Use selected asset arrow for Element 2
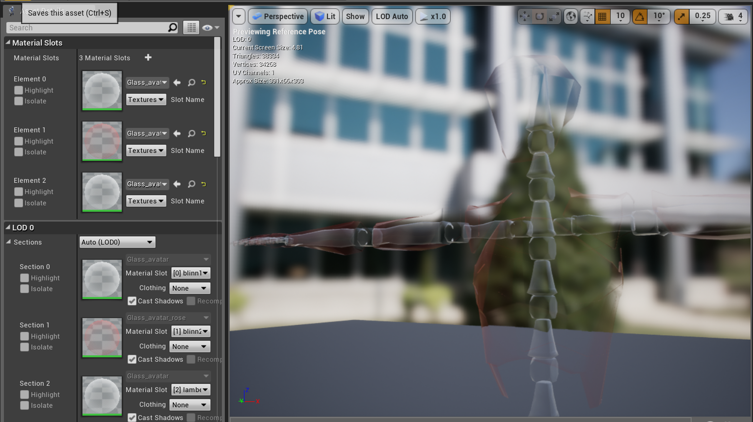This screenshot has height=422, width=753. point(177,184)
